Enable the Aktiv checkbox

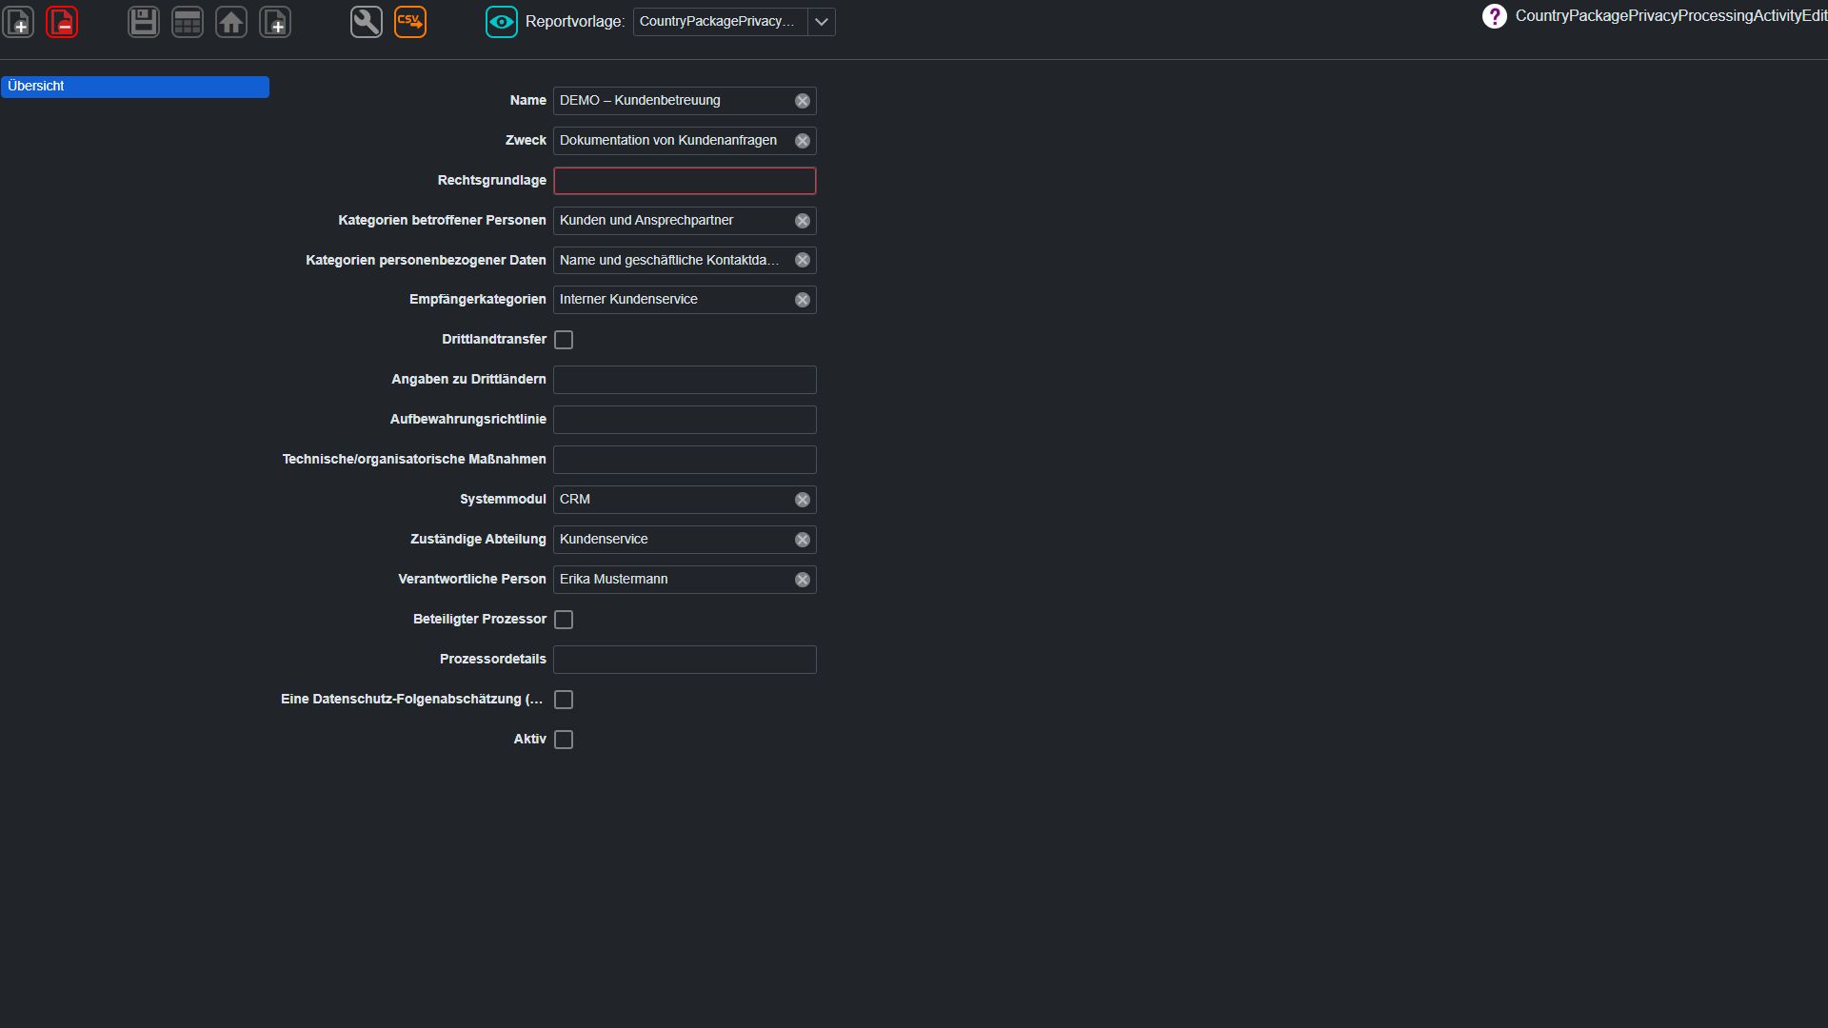pos(564,740)
